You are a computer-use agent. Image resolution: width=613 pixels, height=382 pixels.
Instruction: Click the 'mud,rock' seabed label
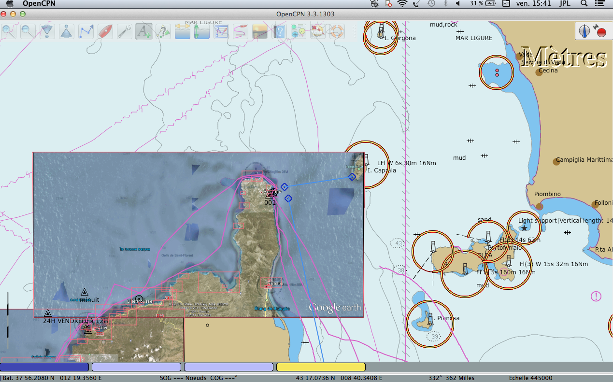(443, 24)
